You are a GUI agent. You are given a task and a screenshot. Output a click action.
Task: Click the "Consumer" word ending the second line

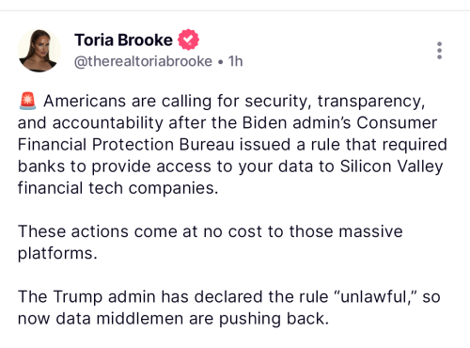[397, 123]
